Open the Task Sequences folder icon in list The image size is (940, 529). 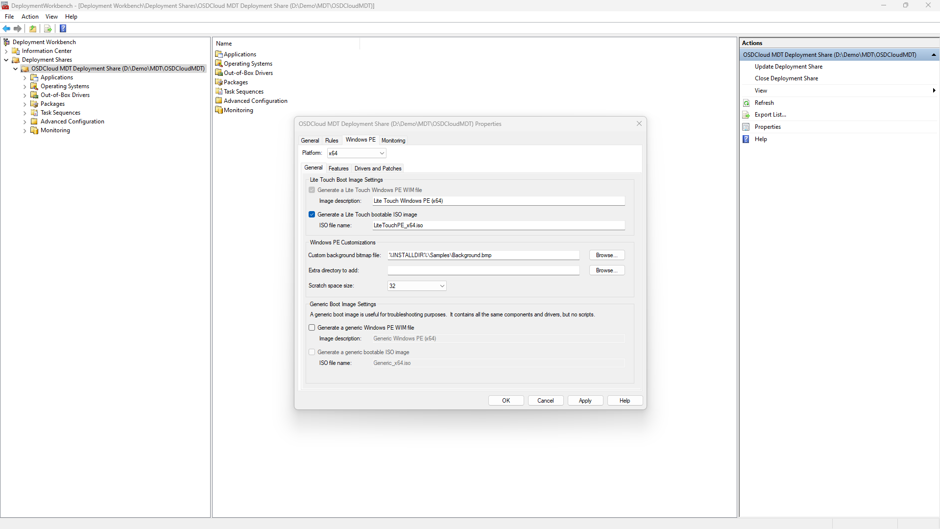tap(219, 92)
